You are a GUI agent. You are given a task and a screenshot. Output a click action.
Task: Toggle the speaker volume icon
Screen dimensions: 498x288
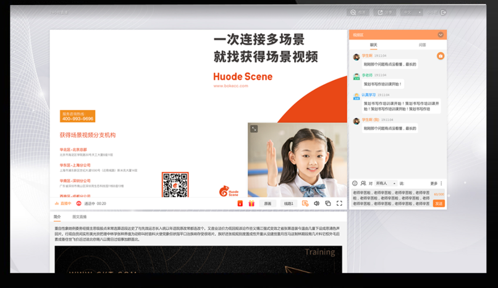click(316, 203)
